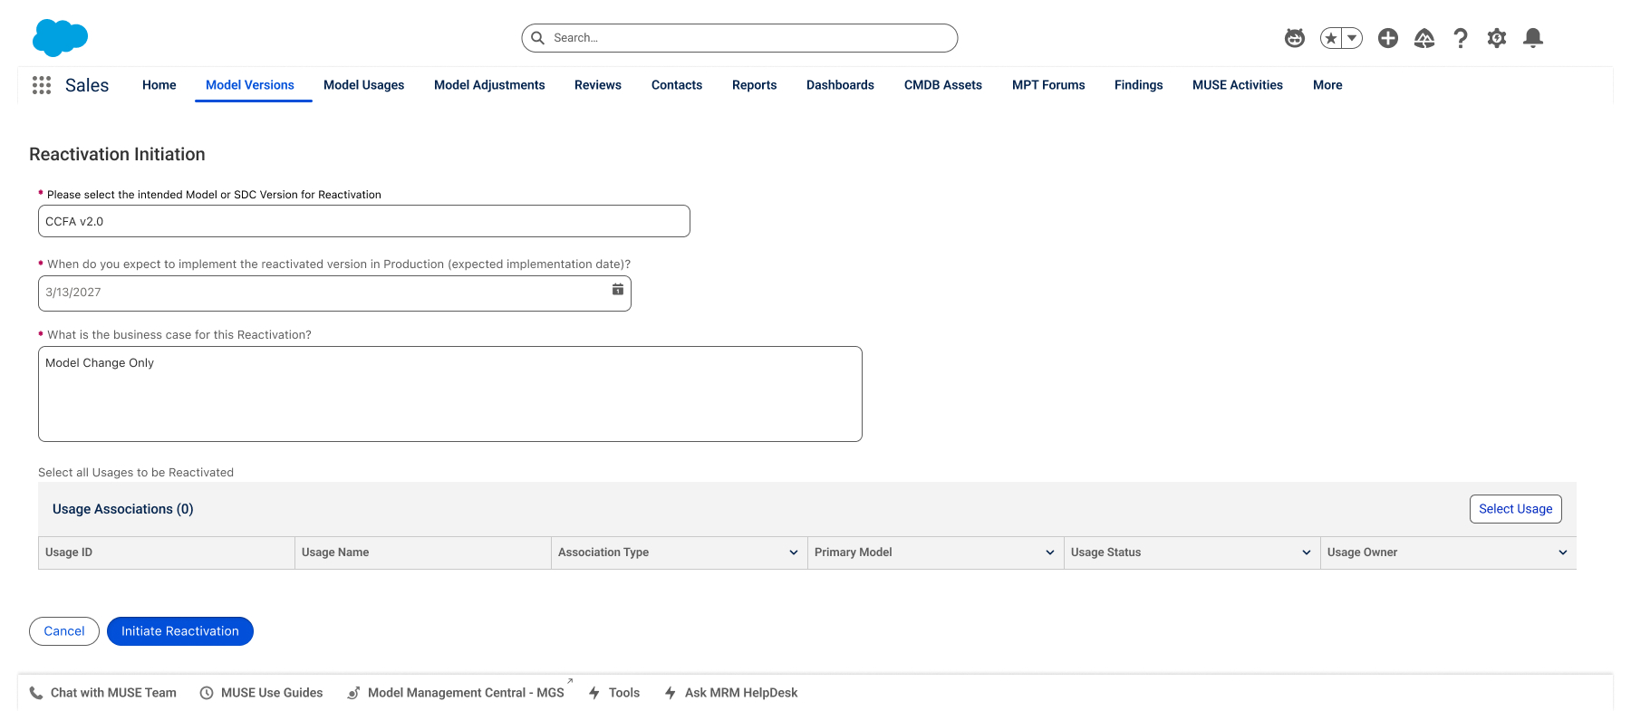Open the calendar date picker icon
The image size is (1631, 711).
pos(617,290)
